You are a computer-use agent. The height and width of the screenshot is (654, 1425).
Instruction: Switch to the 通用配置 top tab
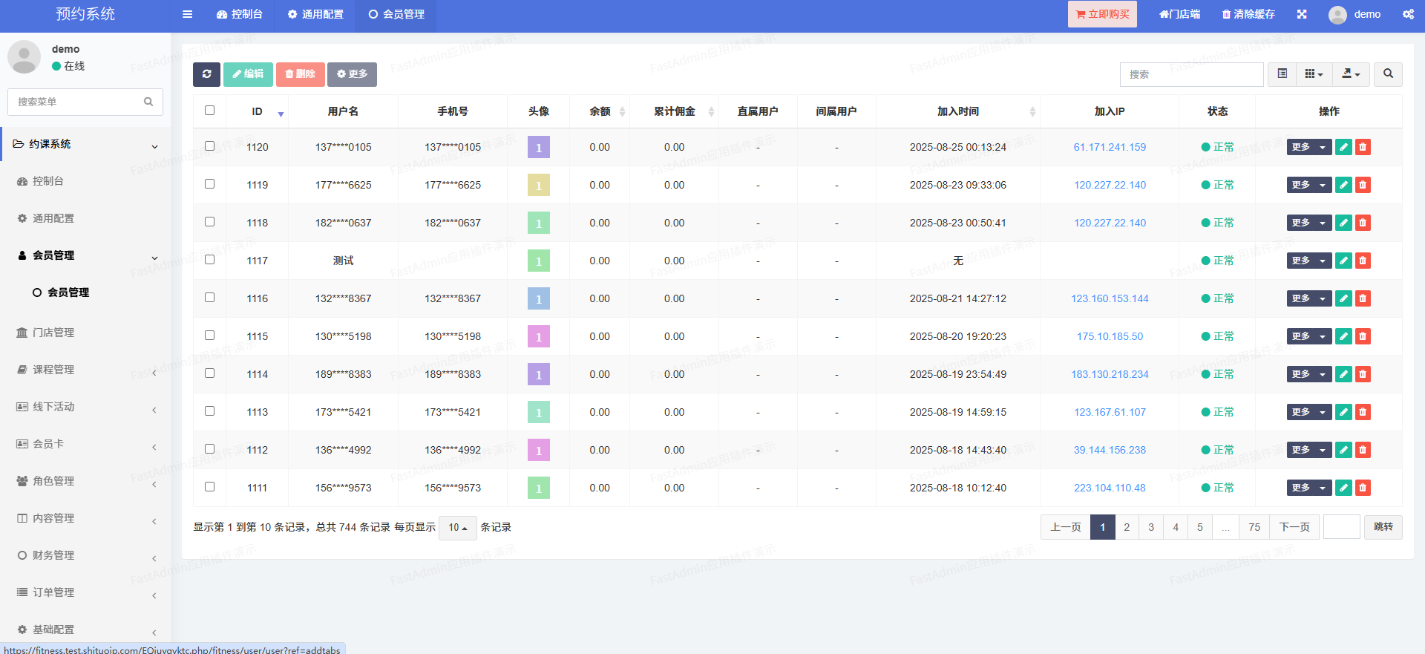click(315, 14)
